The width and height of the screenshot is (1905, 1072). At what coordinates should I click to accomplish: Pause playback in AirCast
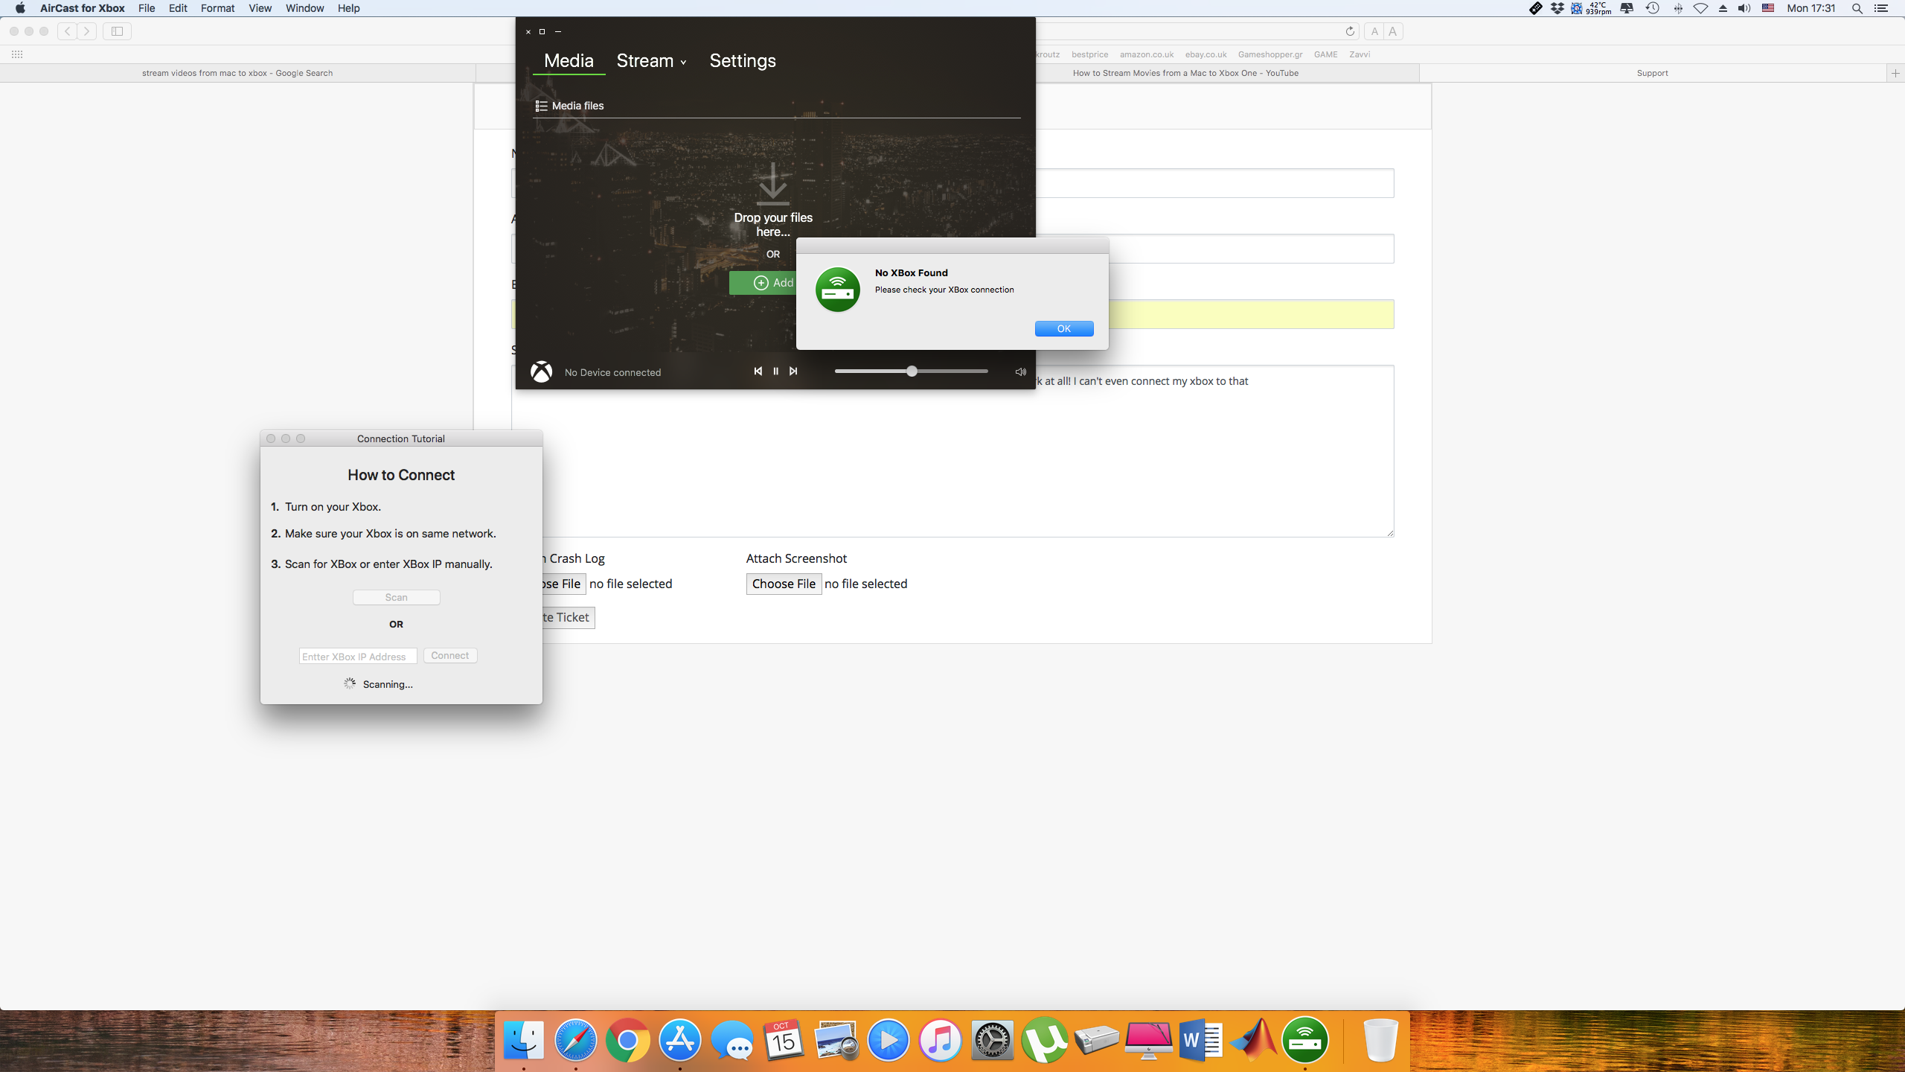[775, 371]
